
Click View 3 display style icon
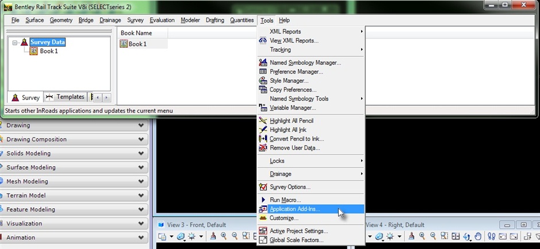(181, 236)
